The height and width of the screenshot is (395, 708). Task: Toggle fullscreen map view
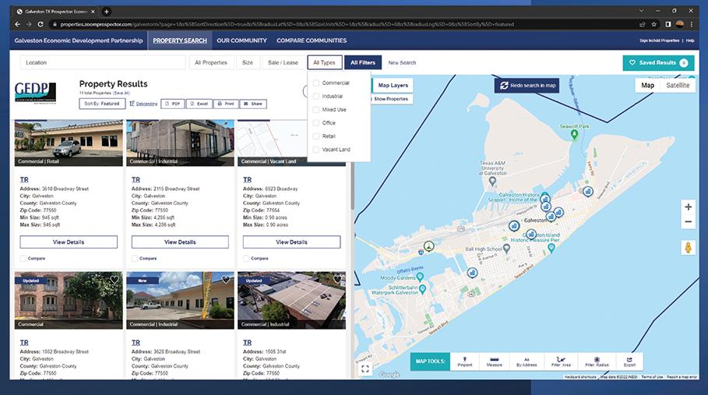click(x=365, y=369)
